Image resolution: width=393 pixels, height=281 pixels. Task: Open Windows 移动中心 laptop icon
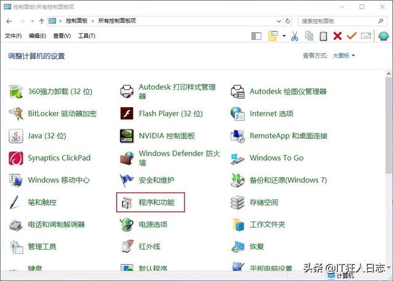pyautogui.click(x=16, y=180)
